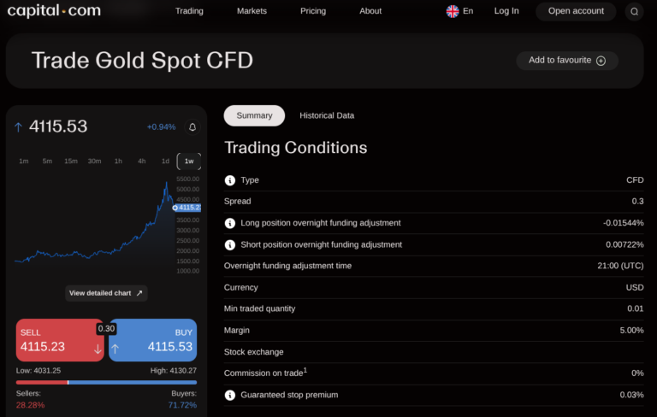657x417 pixels.
Task: Click the UK flag language icon
Action: [x=453, y=11]
